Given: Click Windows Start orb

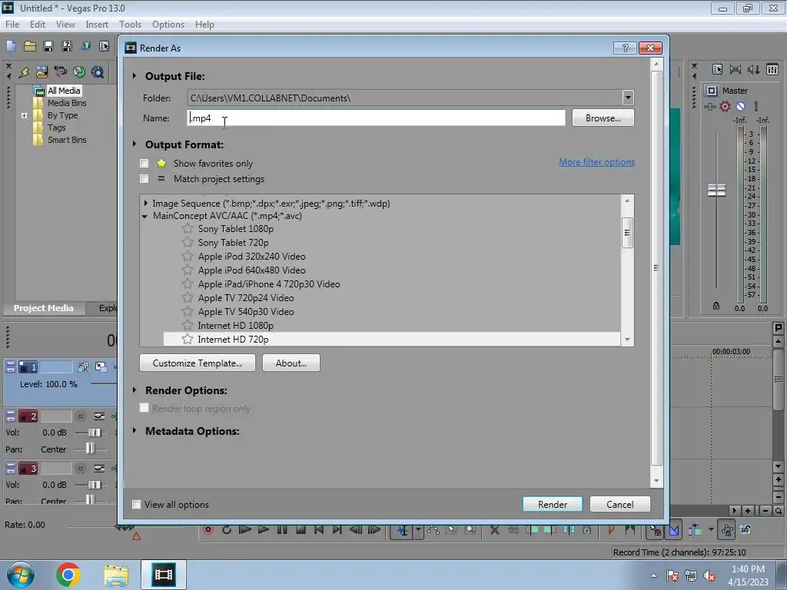Looking at the screenshot, I should (20, 575).
